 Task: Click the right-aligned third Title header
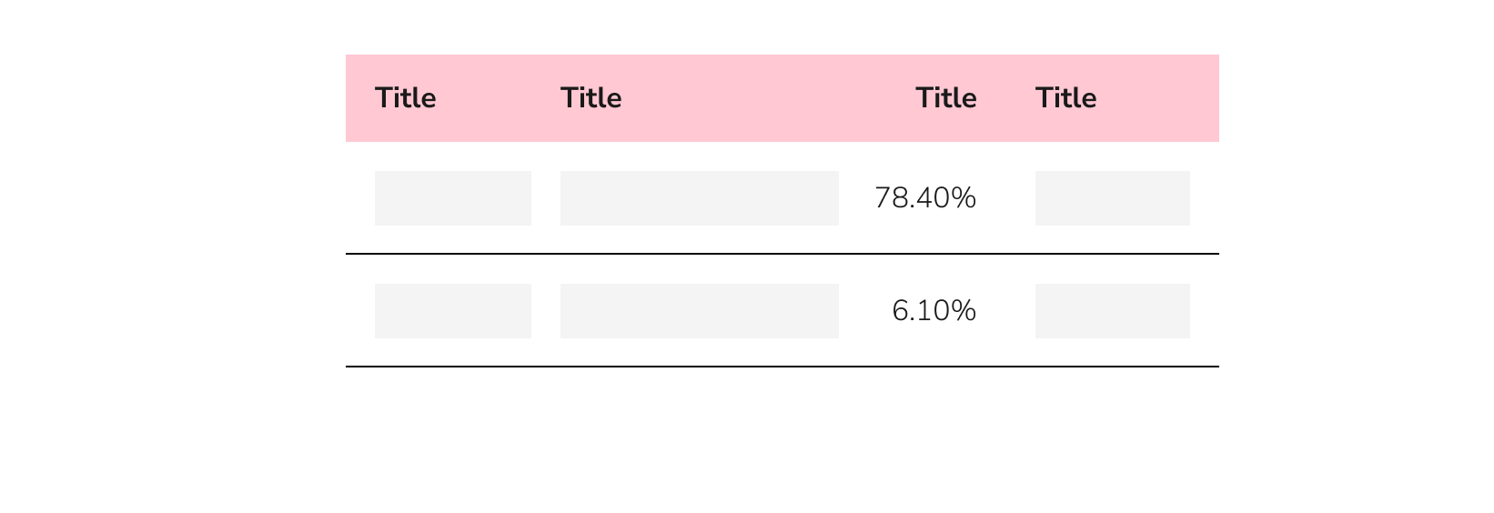coord(945,98)
